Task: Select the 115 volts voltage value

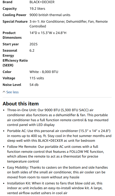Action: [37, 78]
